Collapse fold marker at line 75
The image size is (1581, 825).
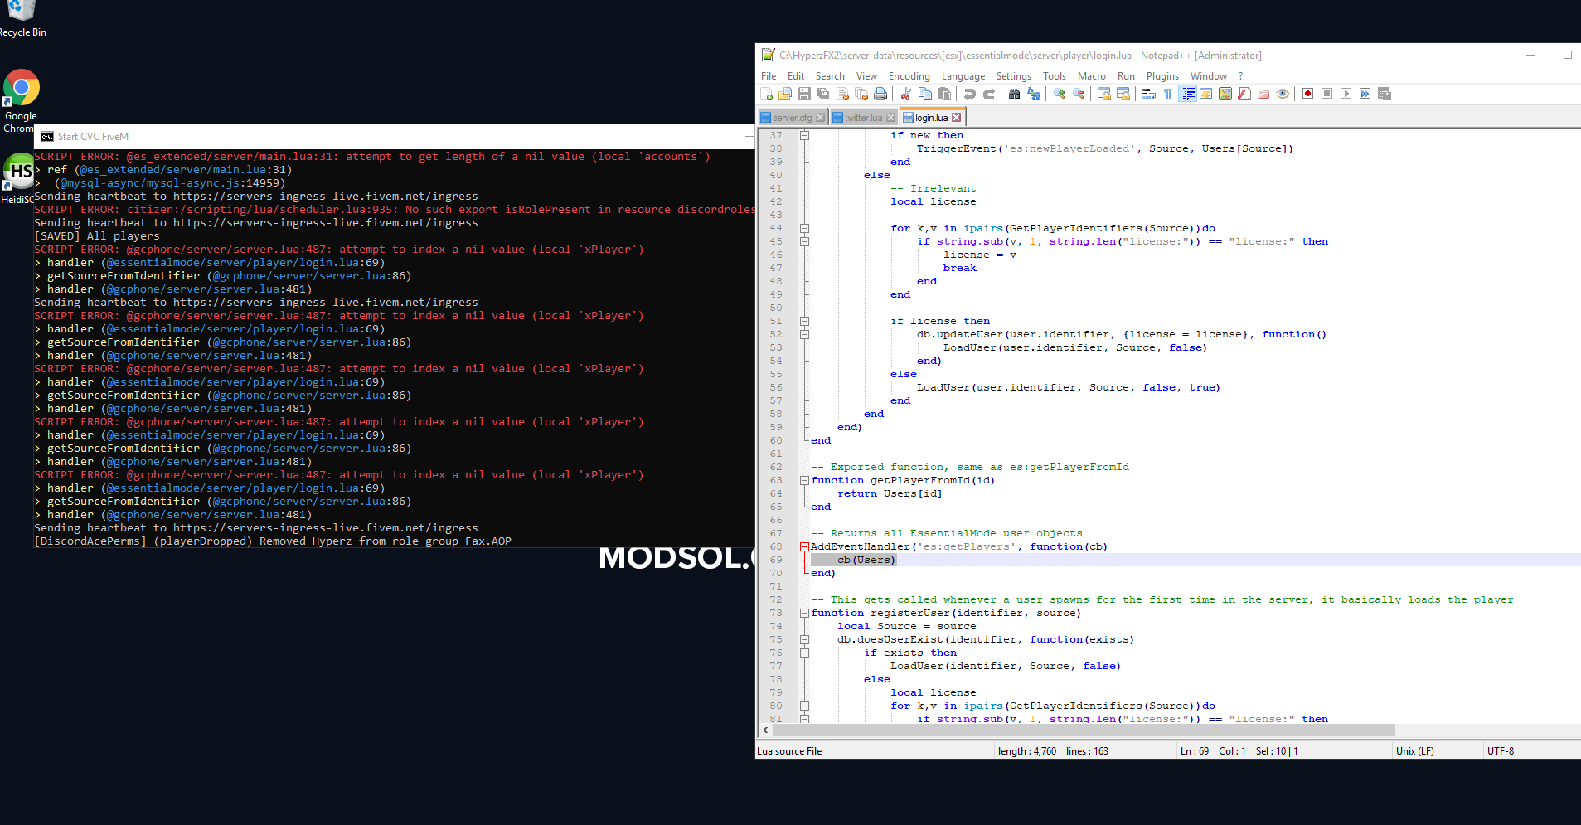[x=804, y=639]
